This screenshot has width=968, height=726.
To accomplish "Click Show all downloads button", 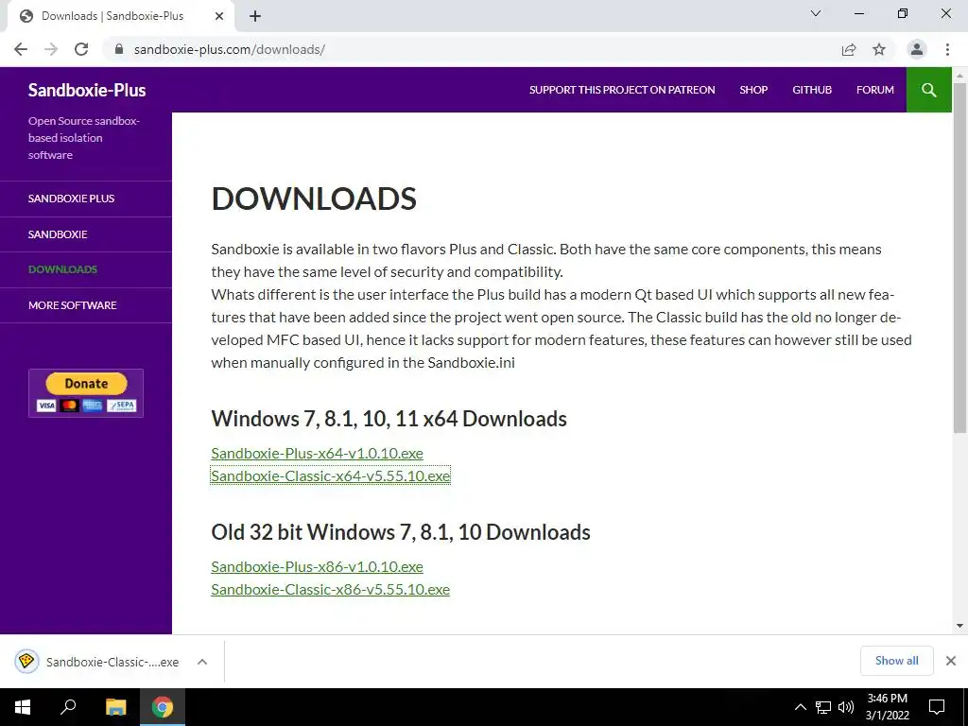I will click(896, 661).
